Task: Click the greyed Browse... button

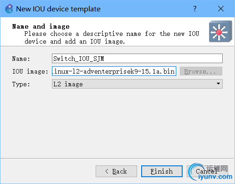Action: coord(201,71)
